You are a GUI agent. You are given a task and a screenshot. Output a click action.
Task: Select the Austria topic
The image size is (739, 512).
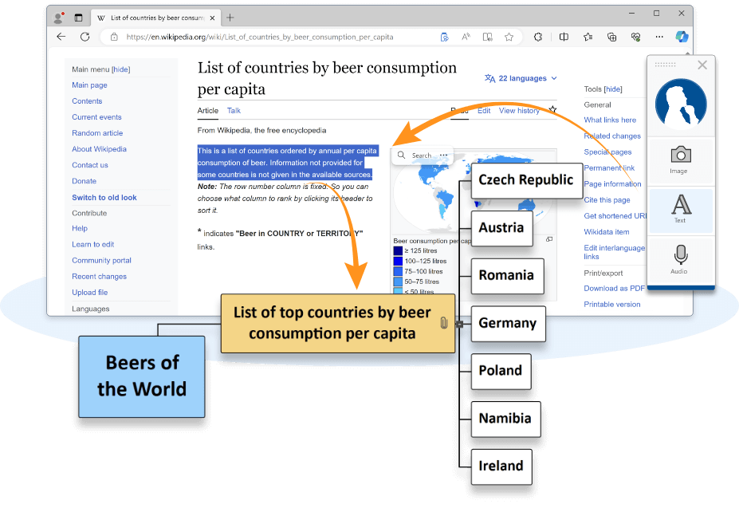502,228
